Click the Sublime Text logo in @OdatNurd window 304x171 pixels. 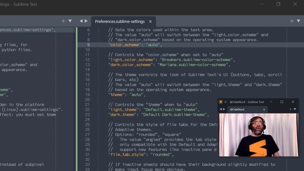coord(220,102)
